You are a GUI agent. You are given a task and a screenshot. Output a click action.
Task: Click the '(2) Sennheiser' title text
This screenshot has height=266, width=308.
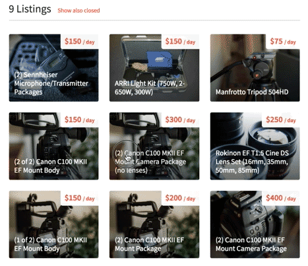pos(36,75)
